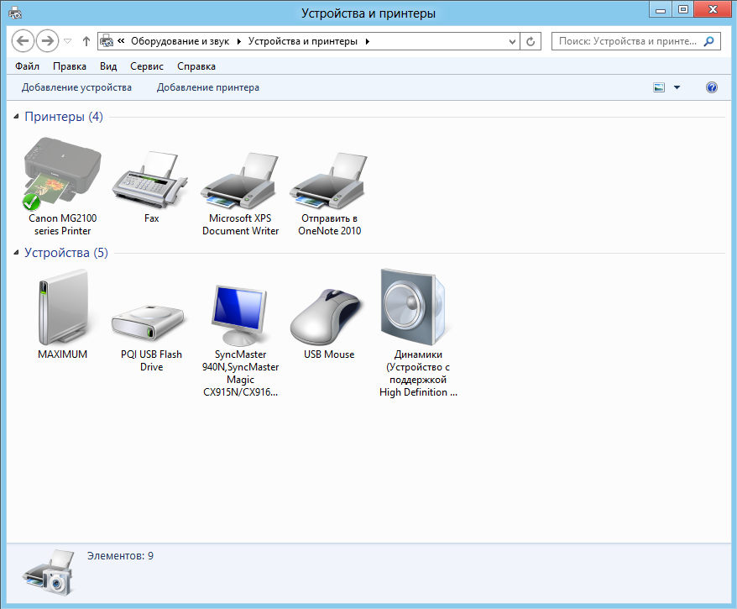Click the MAXIMUM label text
Image resolution: width=737 pixels, height=609 pixels.
(62, 354)
